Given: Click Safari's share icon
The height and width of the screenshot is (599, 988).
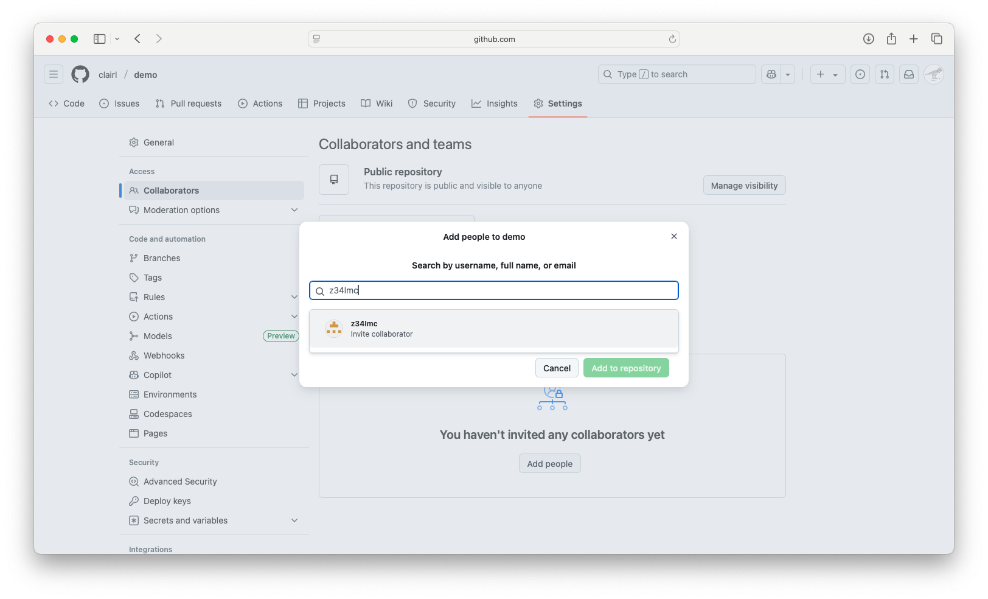Looking at the screenshot, I should 891,39.
